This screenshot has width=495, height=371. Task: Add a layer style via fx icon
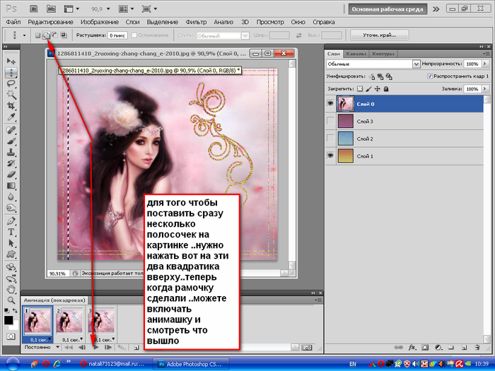click(412, 348)
